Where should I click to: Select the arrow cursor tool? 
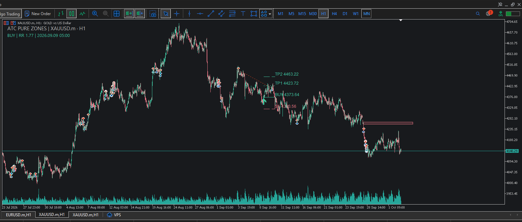pyautogui.click(x=166, y=14)
